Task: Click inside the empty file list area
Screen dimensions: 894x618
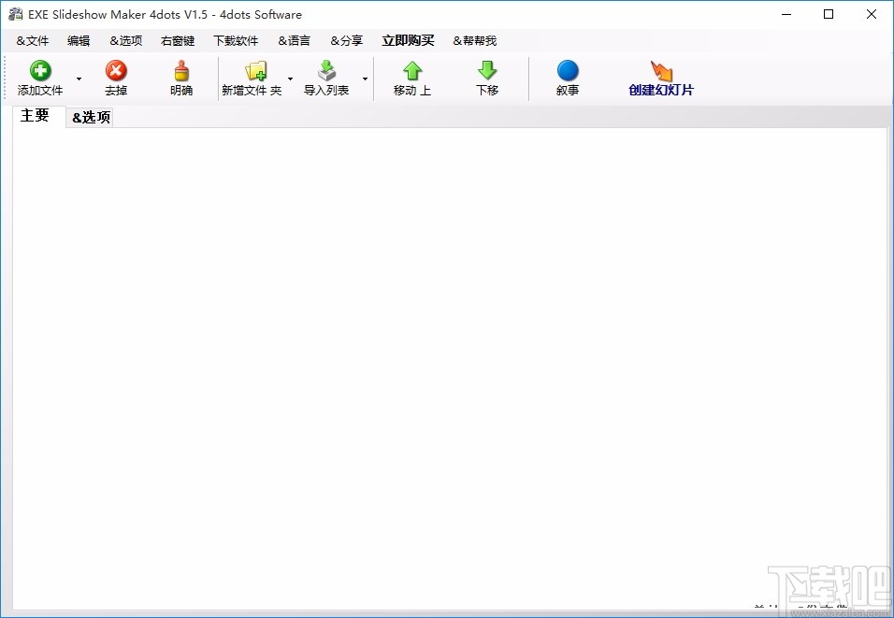Action: [447, 355]
